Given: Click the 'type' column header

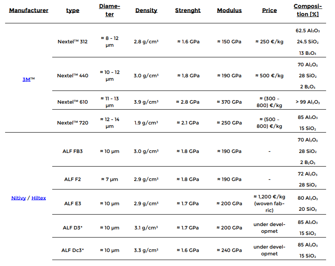Looking at the screenshot, I should tap(73, 10).
